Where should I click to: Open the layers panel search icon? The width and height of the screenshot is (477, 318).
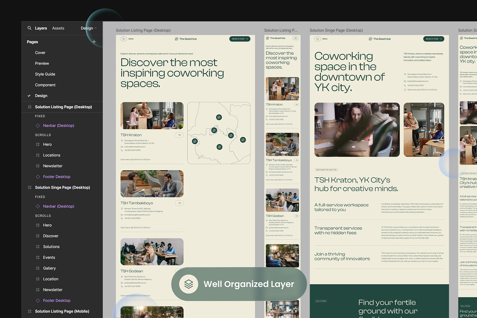tap(29, 28)
